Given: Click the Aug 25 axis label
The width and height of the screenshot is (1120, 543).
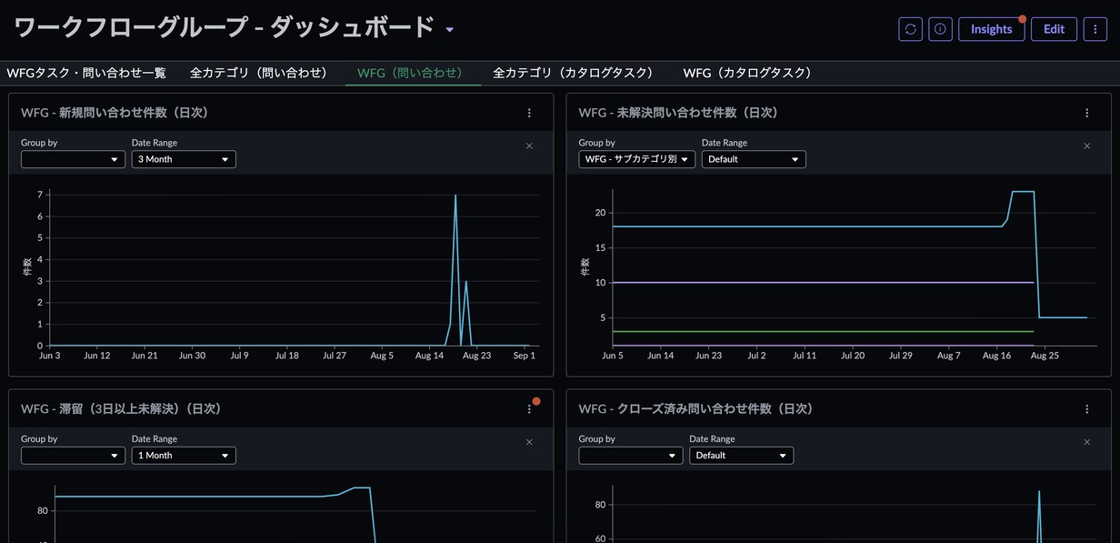Looking at the screenshot, I should pyautogui.click(x=1045, y=356).
